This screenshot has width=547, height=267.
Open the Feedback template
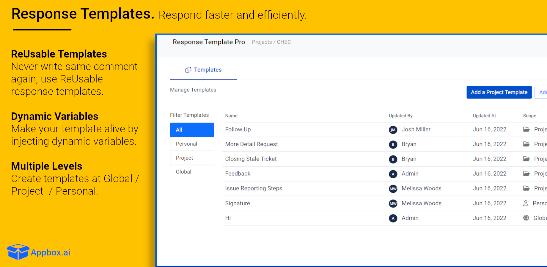coord(238,174)
